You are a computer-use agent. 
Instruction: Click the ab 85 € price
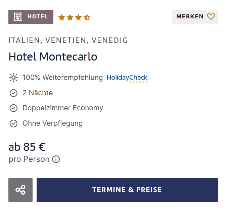pyautogui.click(x=27, y=147)
